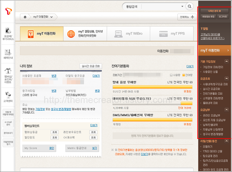Open the 통합검색 dropdown arrow

[x=182, y=6]
